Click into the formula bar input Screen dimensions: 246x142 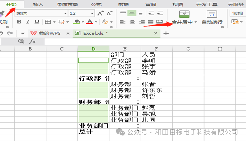(145, 42)
